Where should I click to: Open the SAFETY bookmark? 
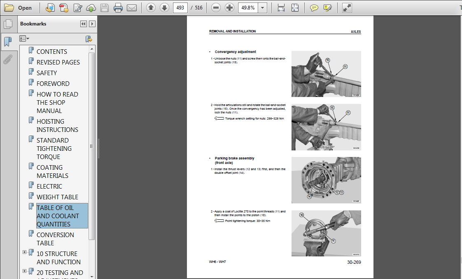click(47, 73)
